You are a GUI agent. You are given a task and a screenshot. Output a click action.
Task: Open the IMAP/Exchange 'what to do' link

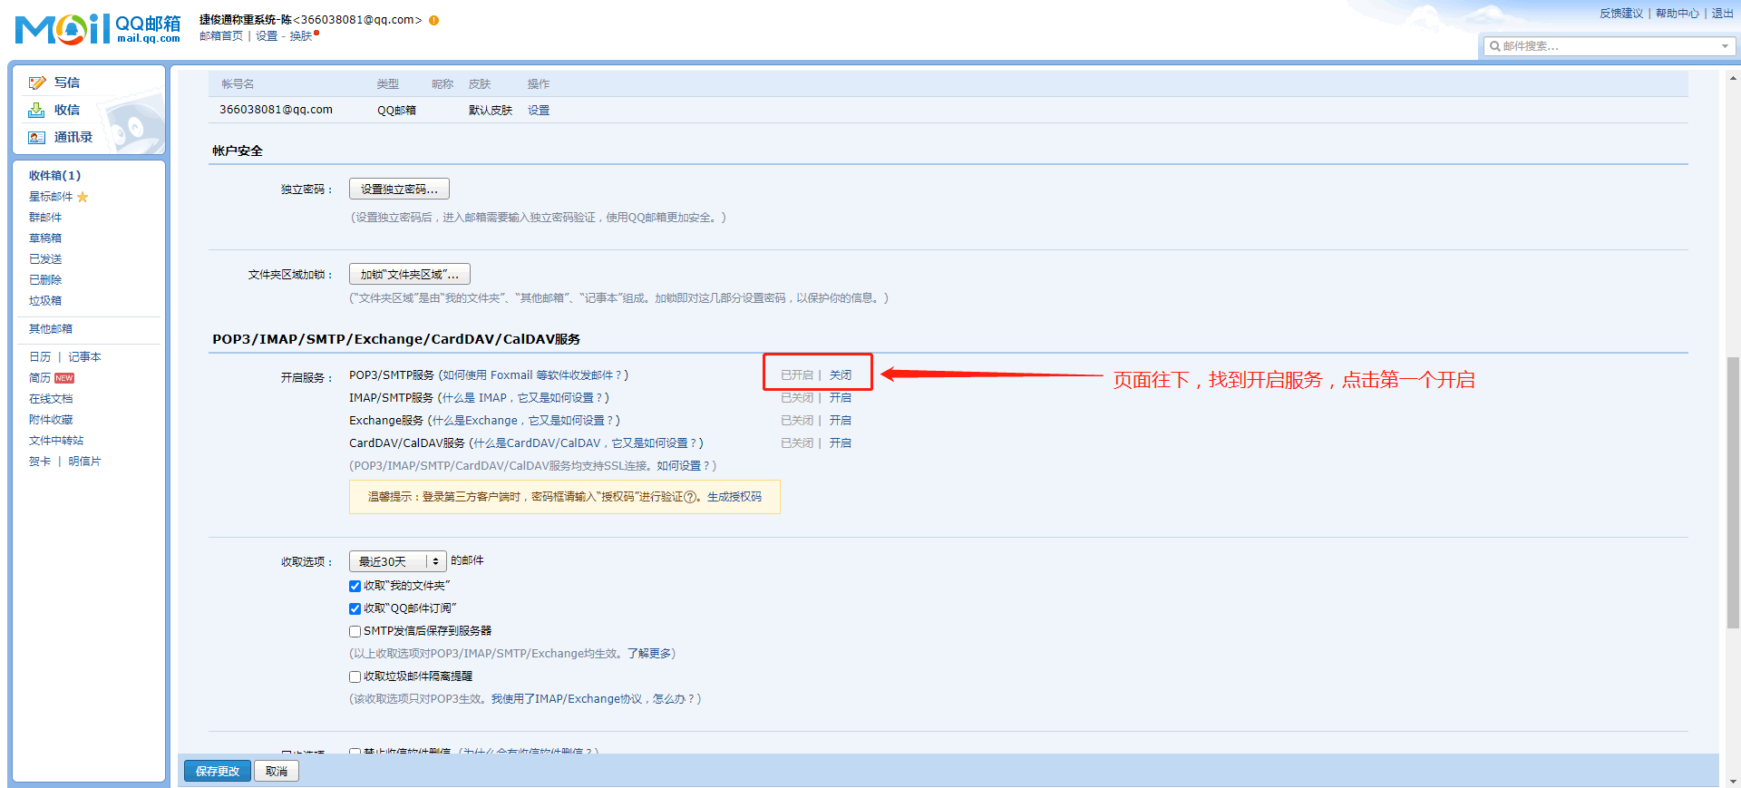pos(594,699)
